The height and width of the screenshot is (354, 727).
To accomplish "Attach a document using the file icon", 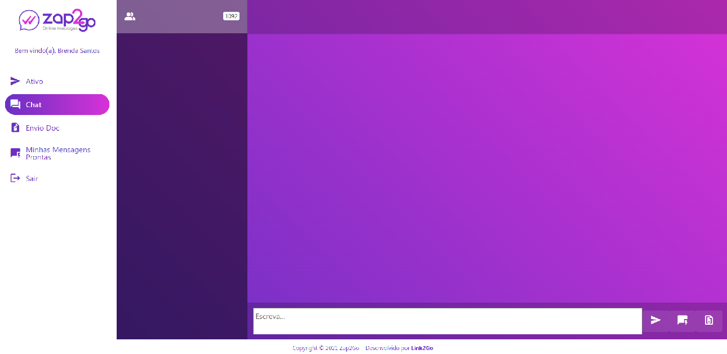I will click(x=709, y=320).
